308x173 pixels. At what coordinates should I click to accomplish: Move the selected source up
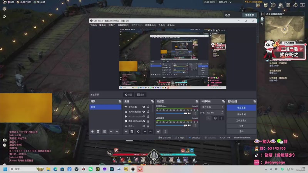(145, 131)
